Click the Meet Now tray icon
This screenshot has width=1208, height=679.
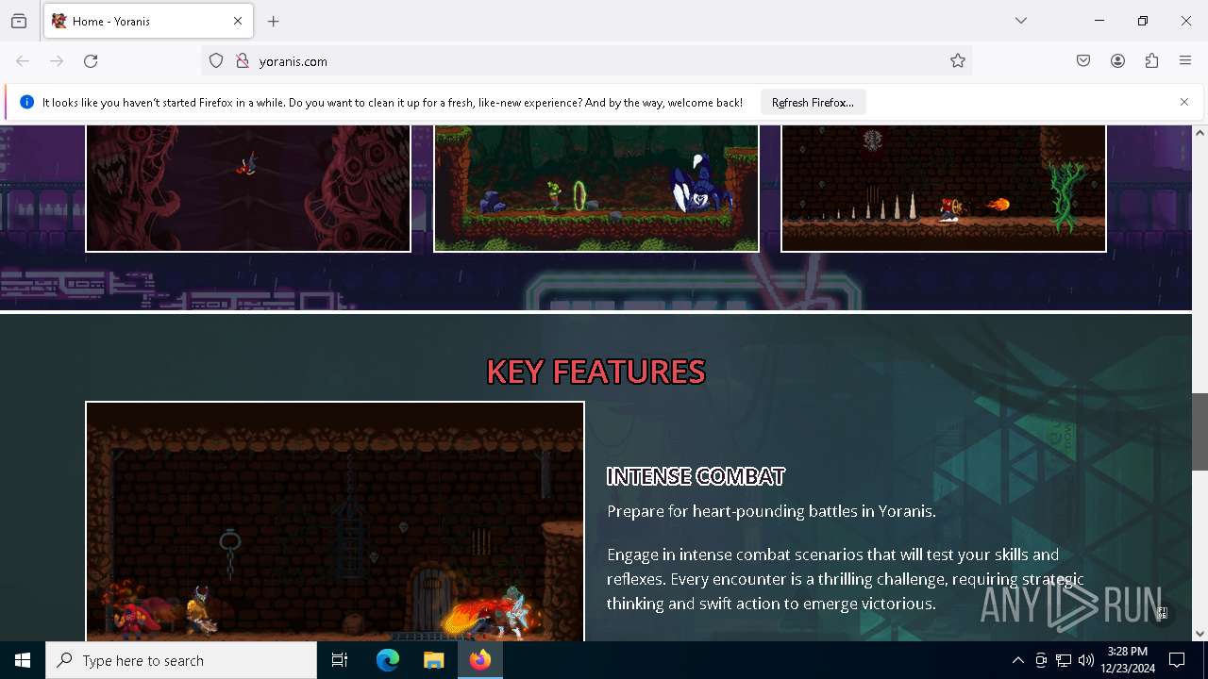[x=1041, y=660]
